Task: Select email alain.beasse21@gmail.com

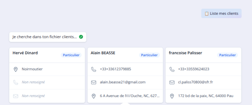Action: [123, 82]
